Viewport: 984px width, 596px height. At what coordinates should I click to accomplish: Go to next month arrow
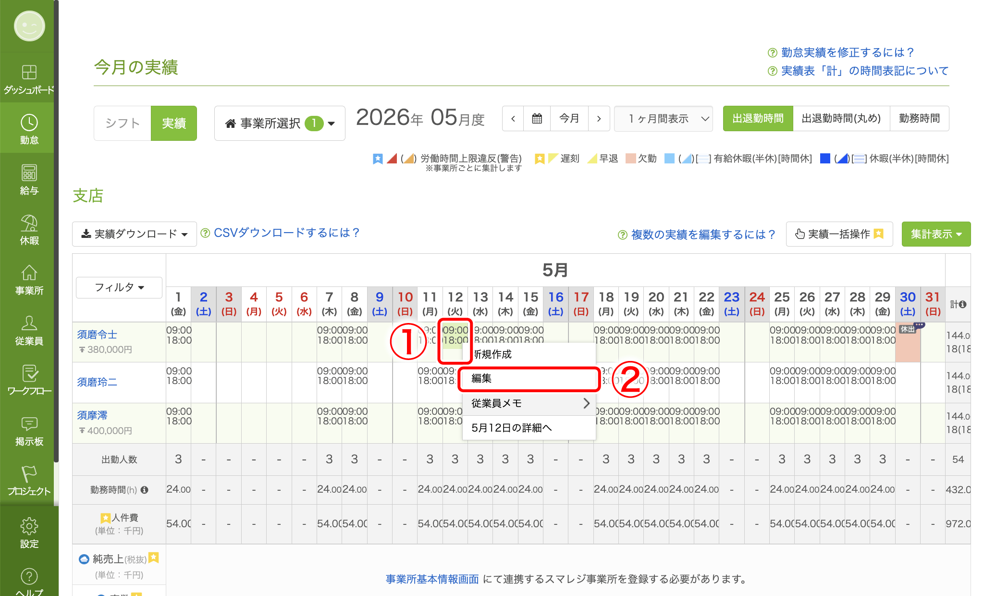(599, 118)
